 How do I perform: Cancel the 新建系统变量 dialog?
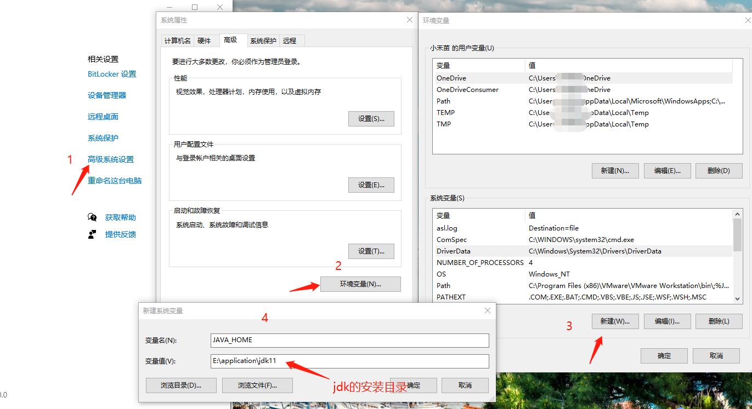(x=465, y=385)
